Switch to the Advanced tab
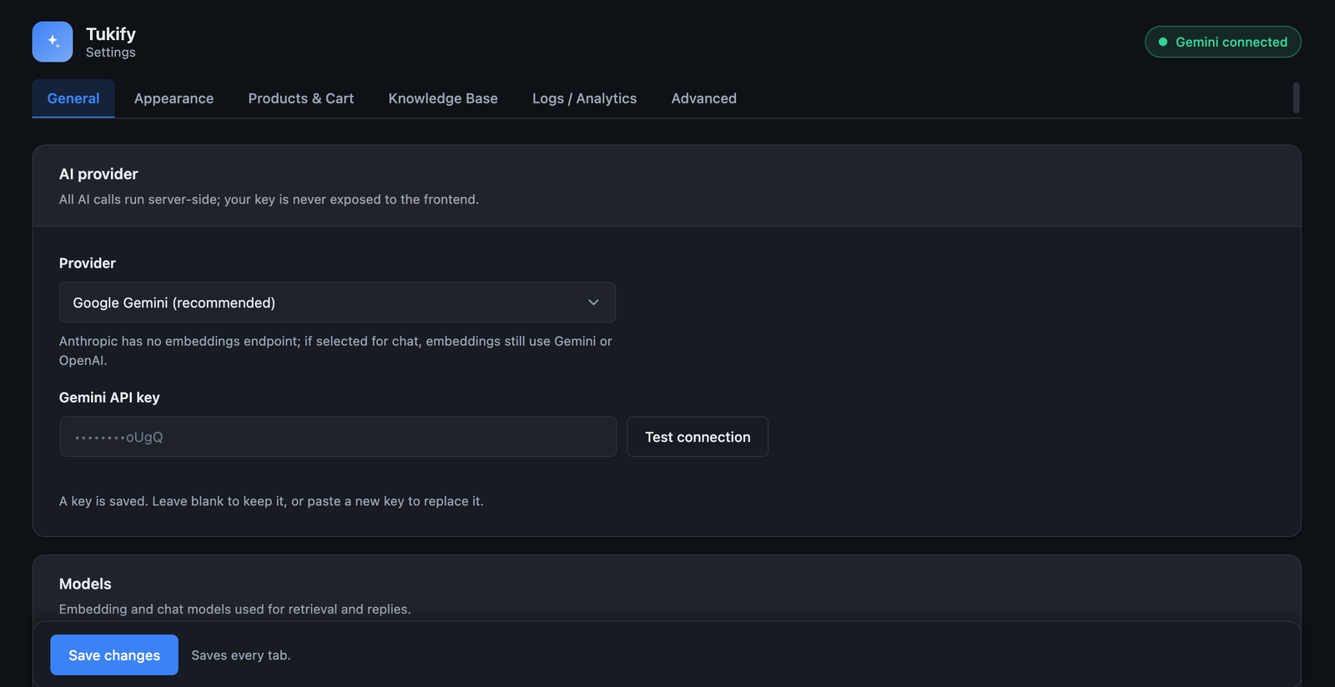 click(703, 98)
